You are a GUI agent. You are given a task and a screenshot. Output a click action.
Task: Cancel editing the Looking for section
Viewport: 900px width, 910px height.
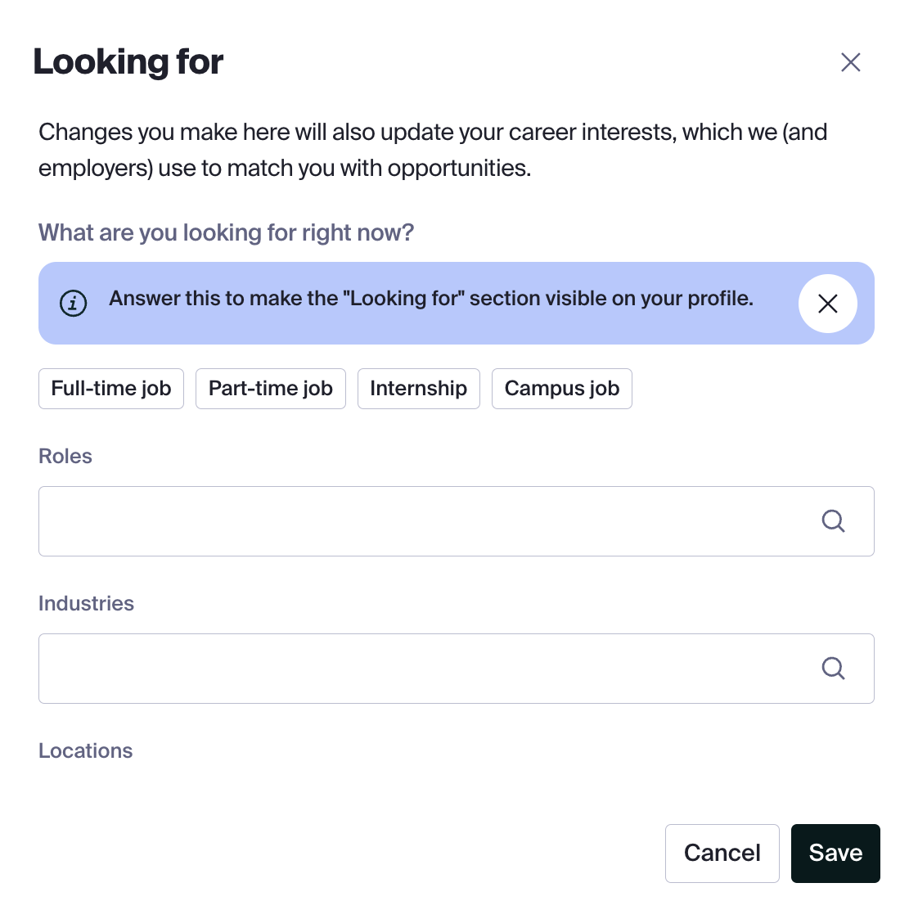coord(722,853)
